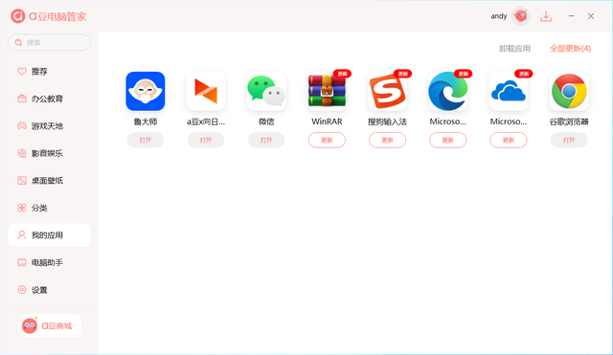Screen dimensions: 613x355
Task: Click 打开 button under a豆x向日葵
Action: (206, 140)
